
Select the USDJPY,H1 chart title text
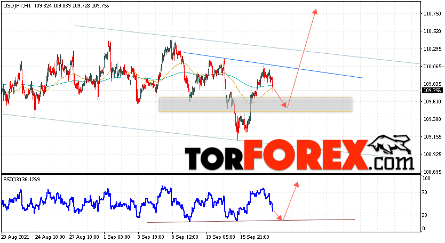click(17, 6)
